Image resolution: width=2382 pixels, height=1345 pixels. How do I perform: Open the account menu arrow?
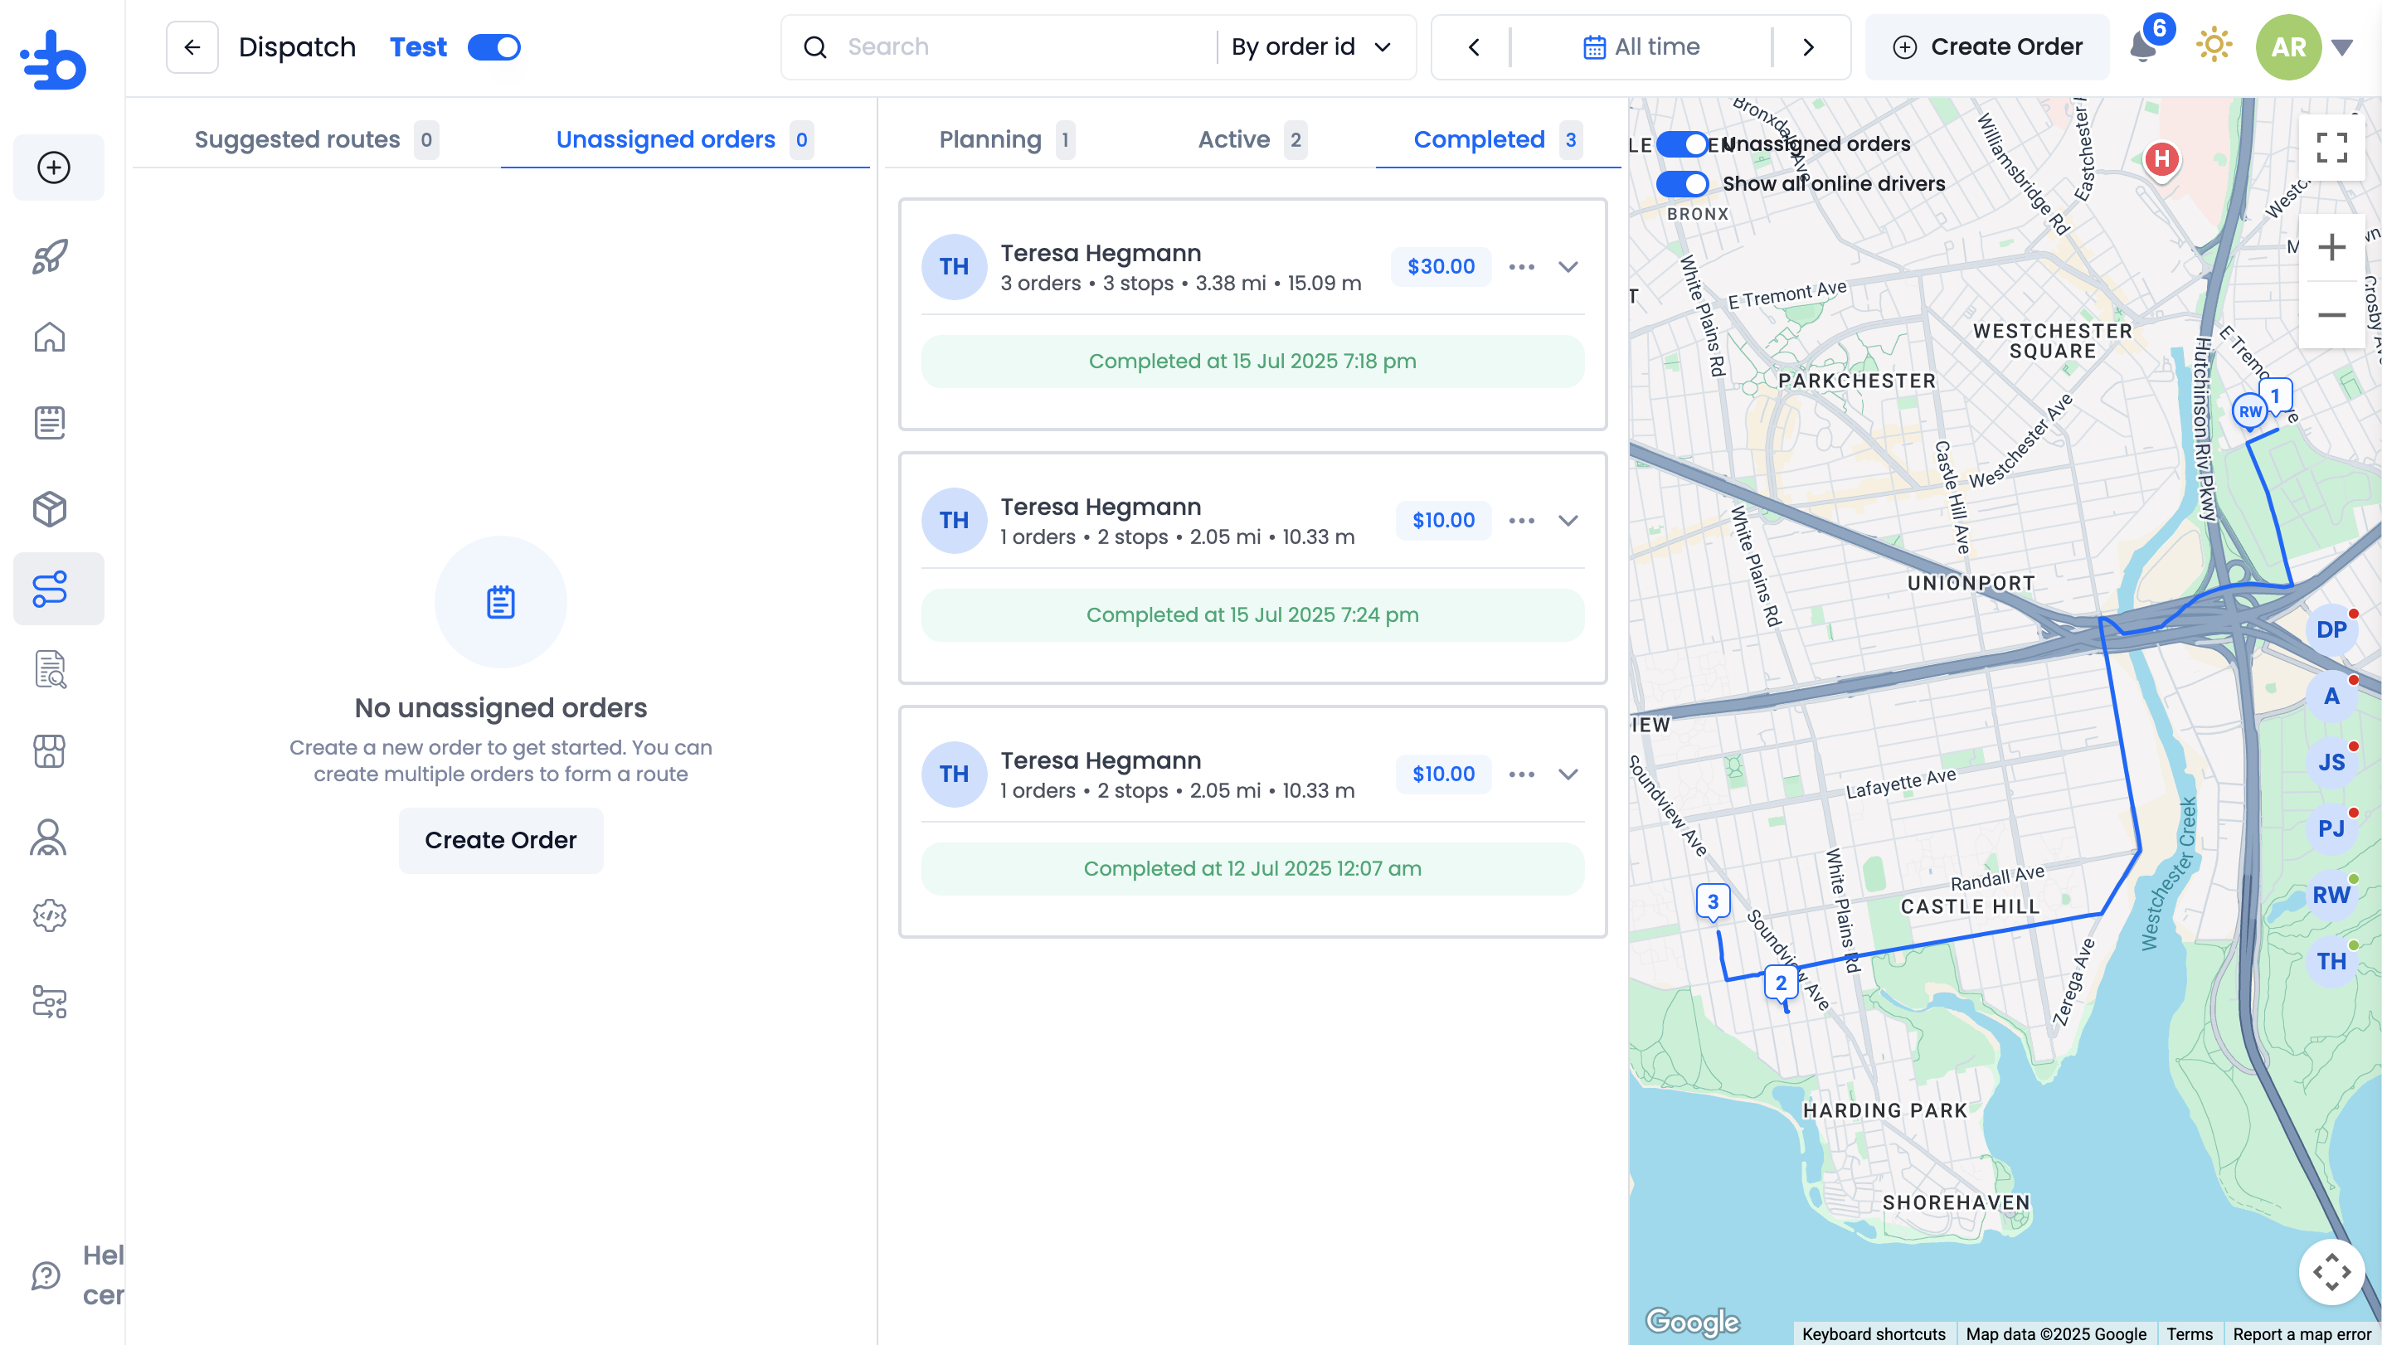pyautogui.click(x=2341, y=47)
